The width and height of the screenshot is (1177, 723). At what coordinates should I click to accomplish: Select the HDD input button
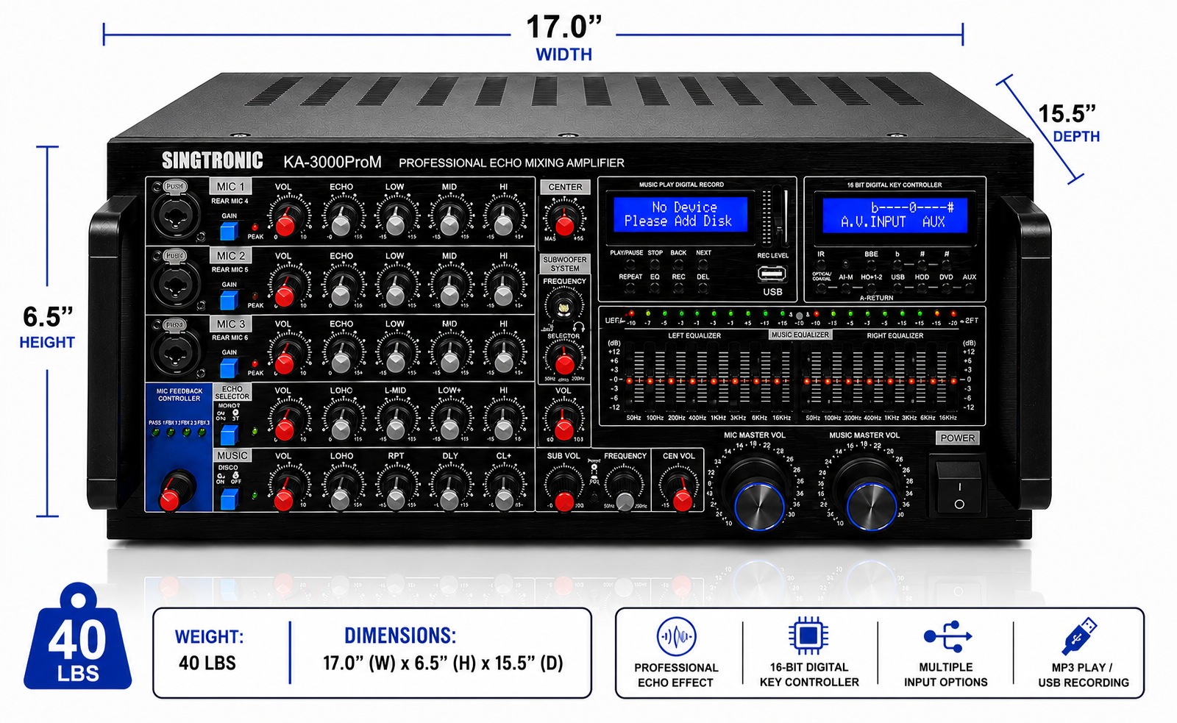[x=922, y=288]
